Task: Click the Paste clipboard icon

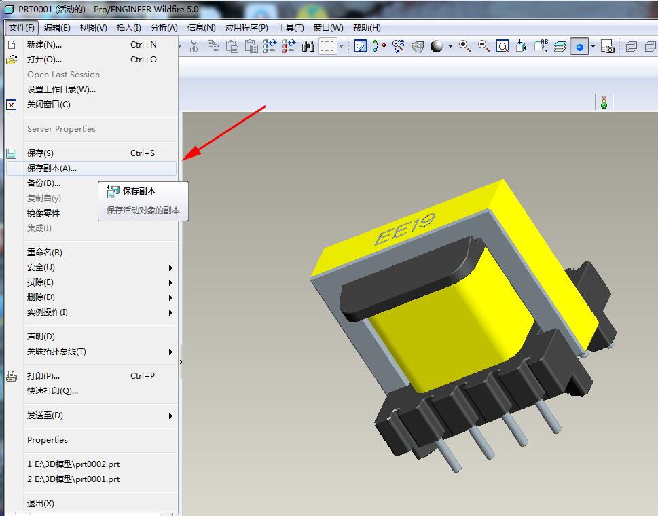Action: [232, 46]
